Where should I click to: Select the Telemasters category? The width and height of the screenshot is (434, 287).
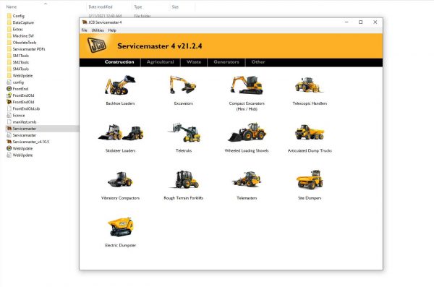pyautogui.click(x=247, y=185)
